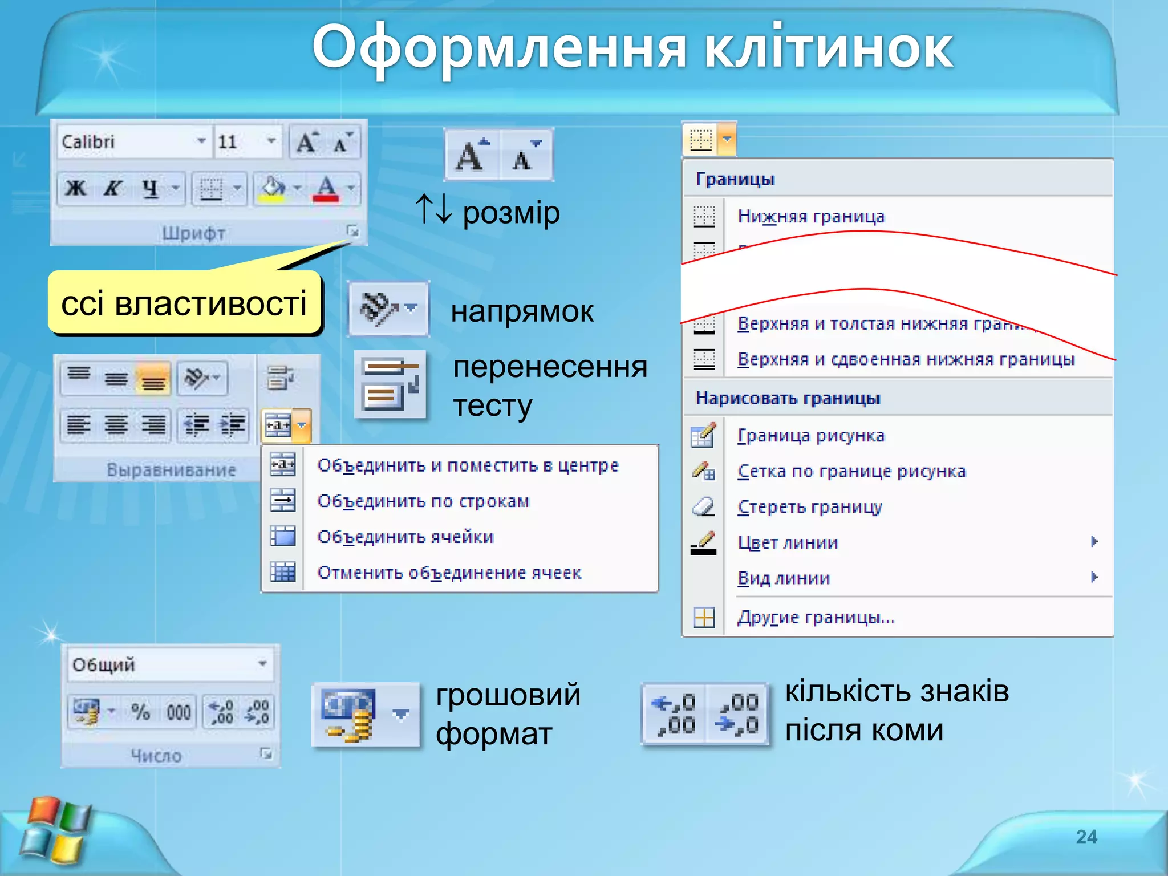The image size is (1168, 876).
Task: Open Цвет линии submenu
Action: click(898, 542)
